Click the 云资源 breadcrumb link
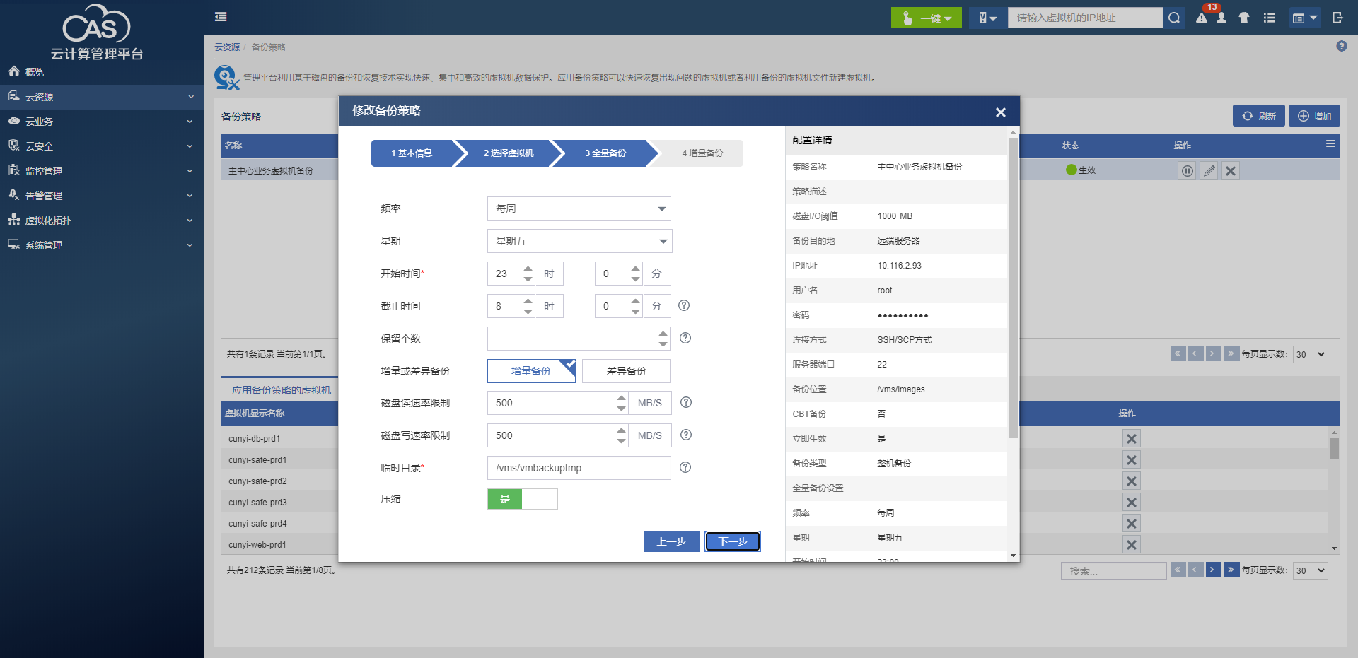 227,47
